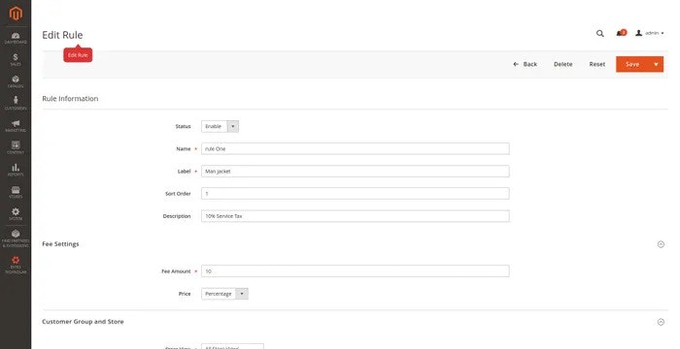Open the Status Enable dropdown
This screenshot has height=349, width=680.
pos(220,126)
